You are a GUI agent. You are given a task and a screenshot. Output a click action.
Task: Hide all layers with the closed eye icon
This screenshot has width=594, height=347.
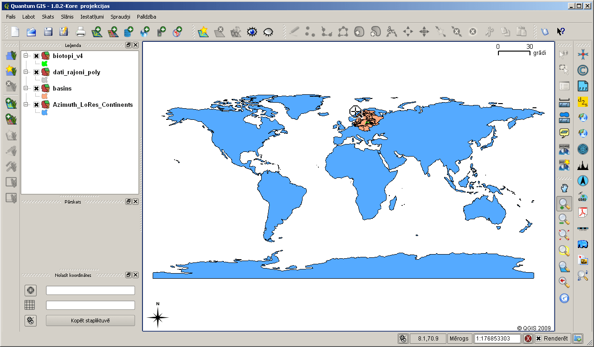click(268, 32)
